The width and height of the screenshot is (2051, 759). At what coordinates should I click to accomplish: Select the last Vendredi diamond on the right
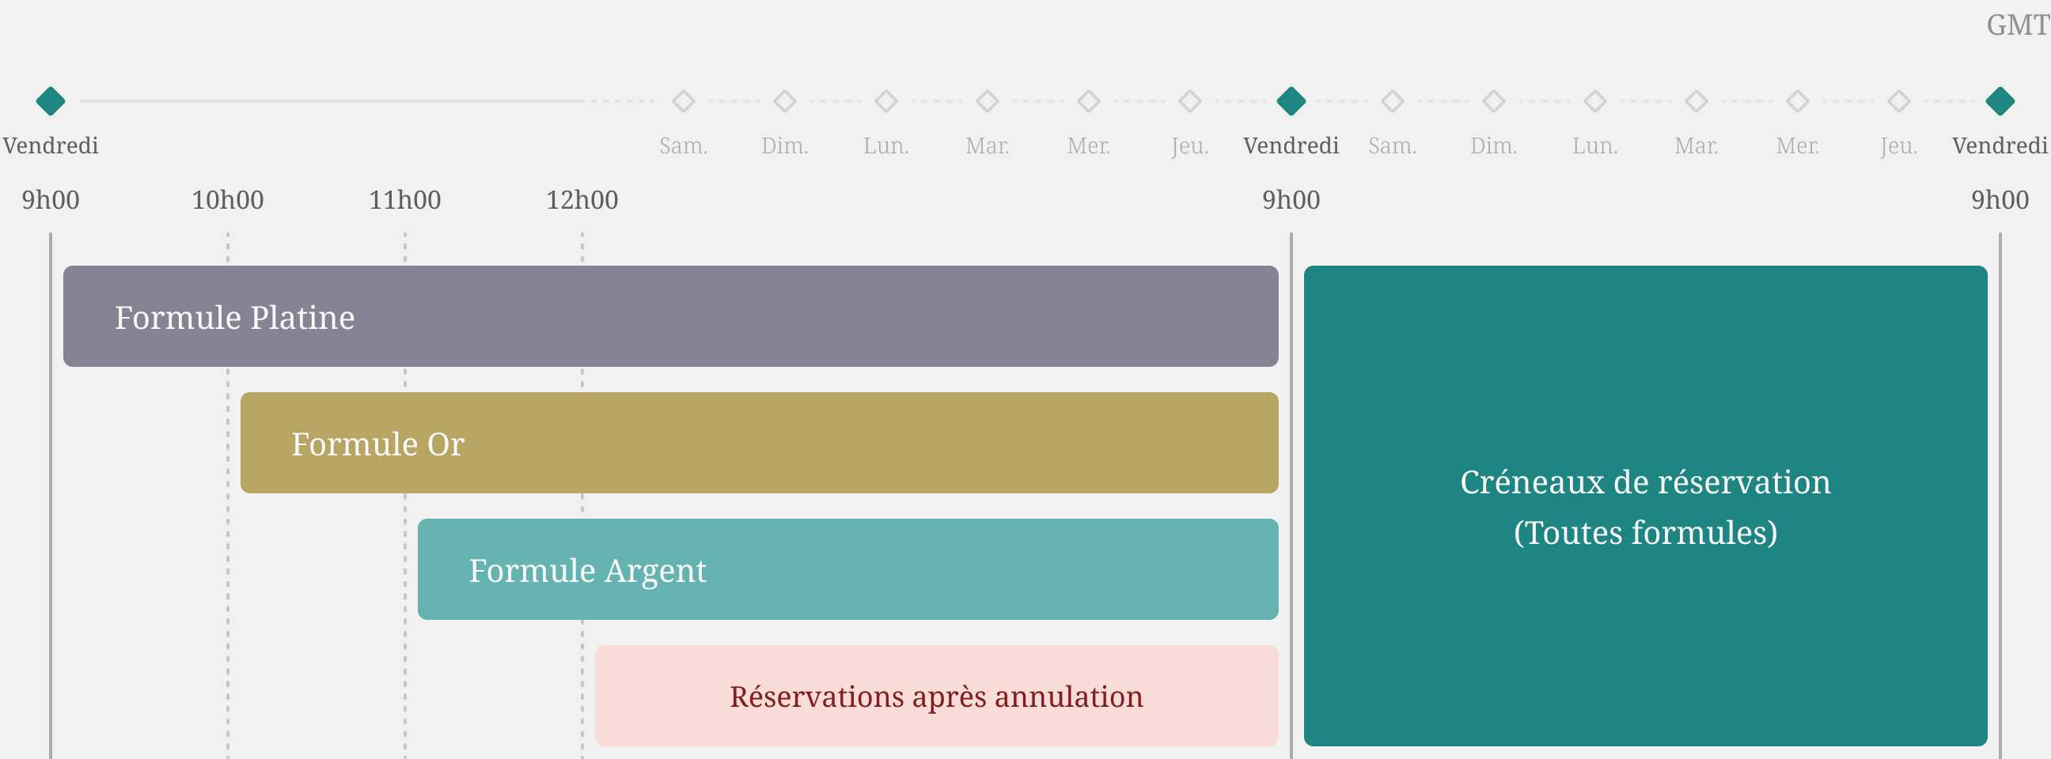[x=2000, y=100]
